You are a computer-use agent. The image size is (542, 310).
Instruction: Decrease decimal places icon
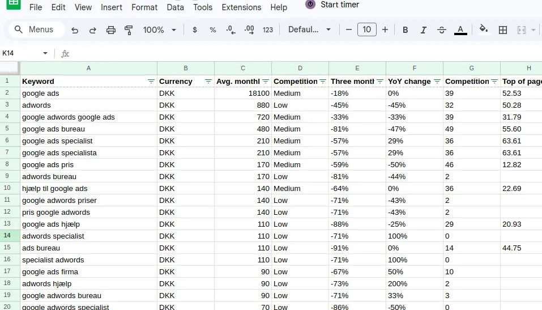point(231,30)
